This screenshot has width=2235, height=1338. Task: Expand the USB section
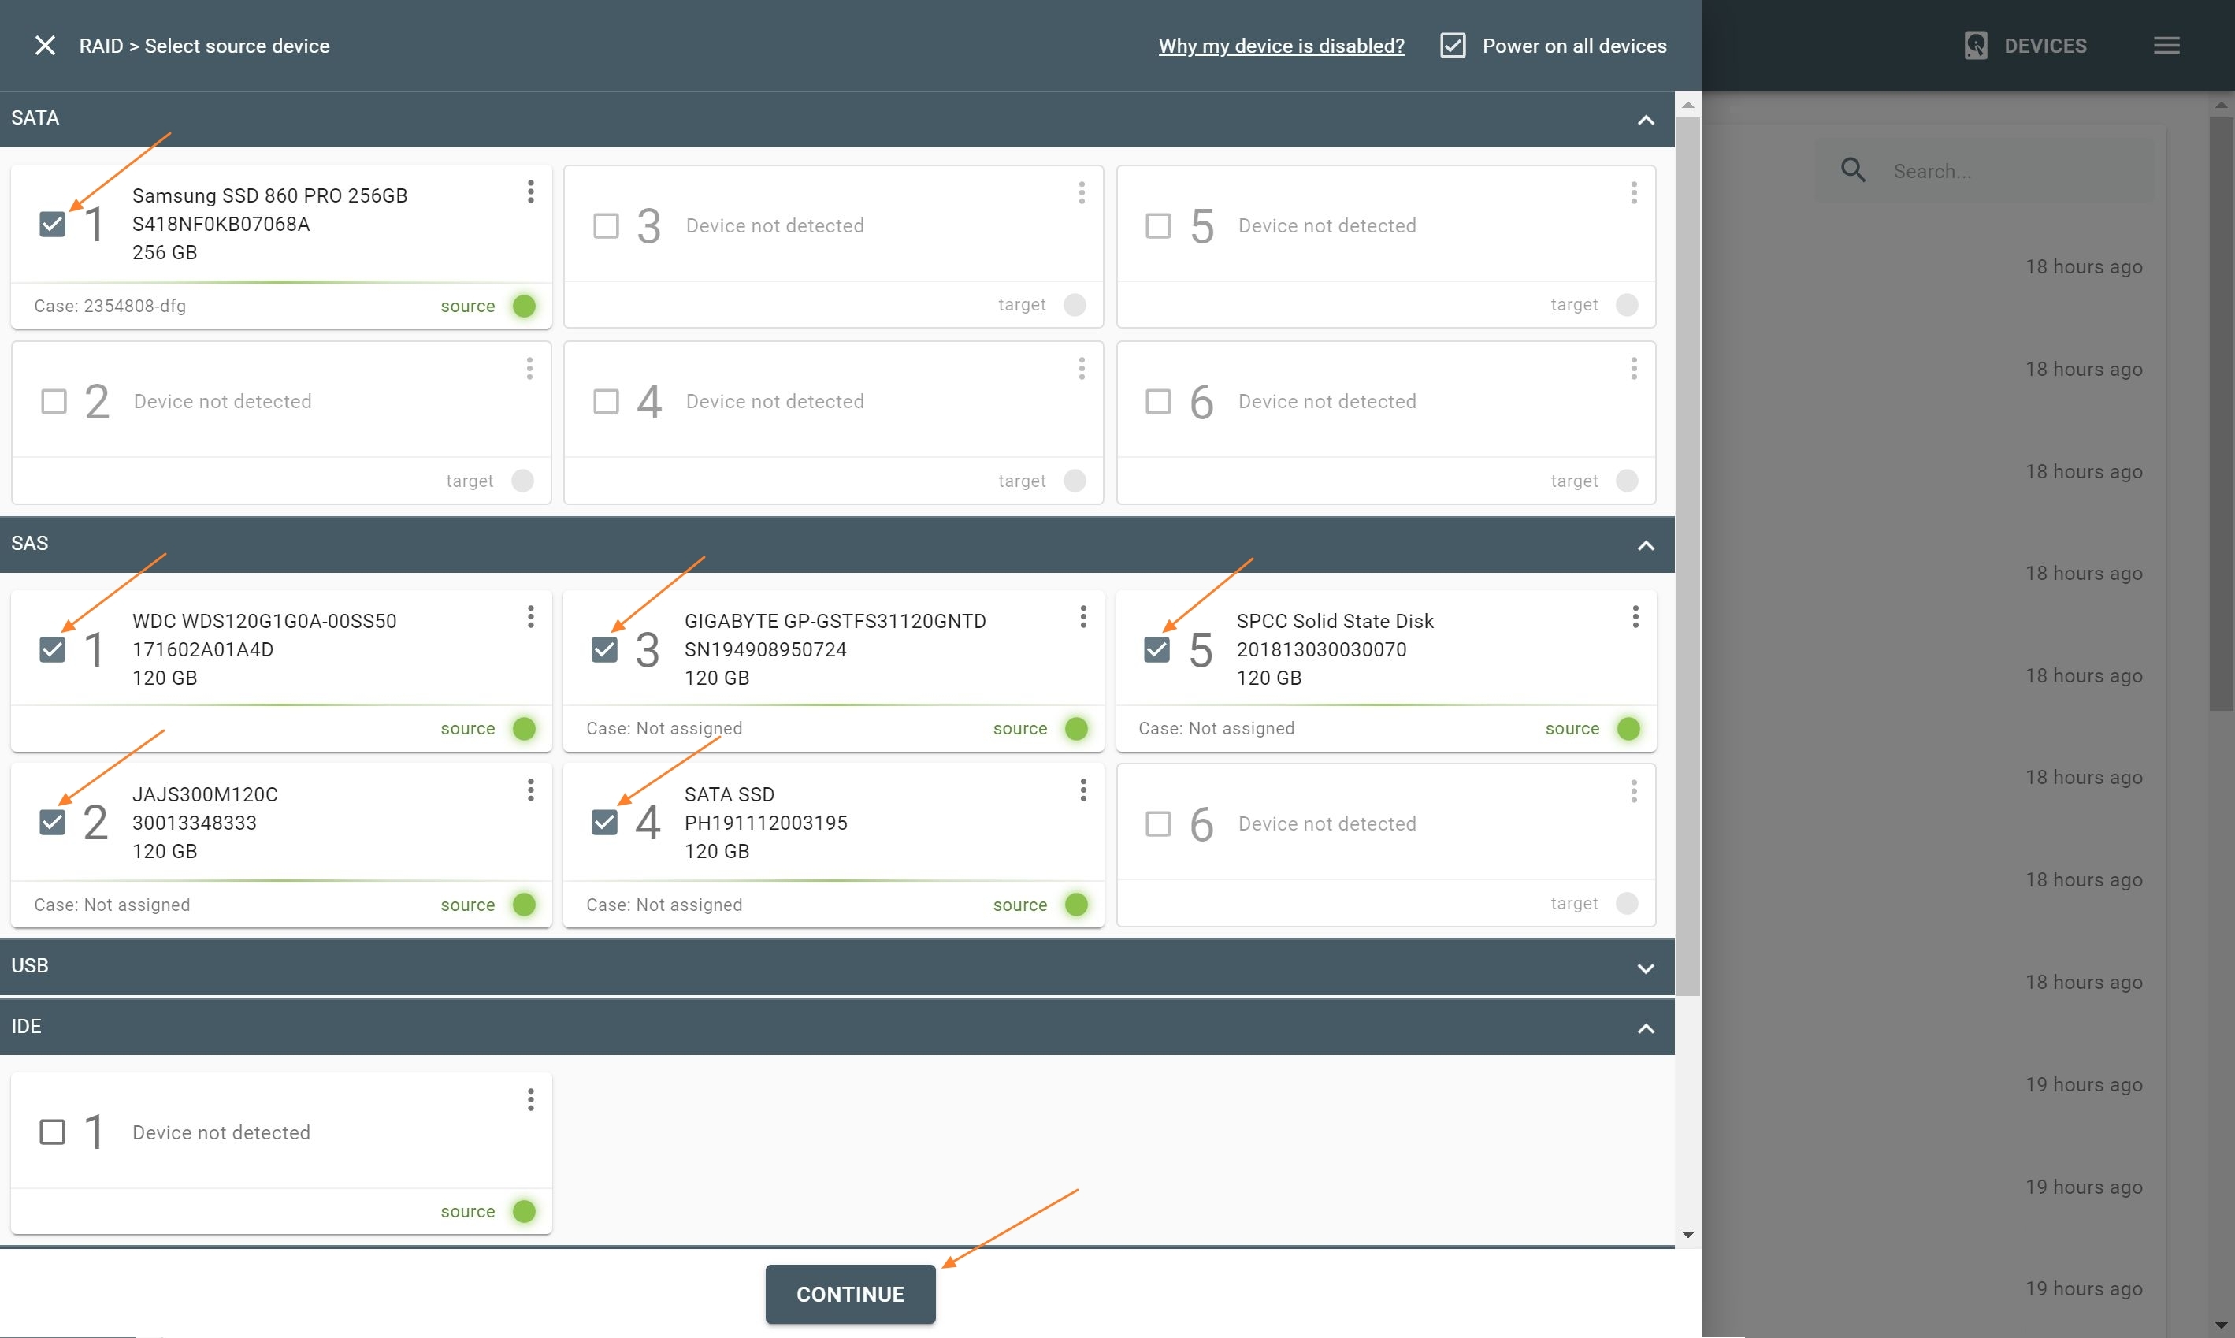[x=1646, y=968]
